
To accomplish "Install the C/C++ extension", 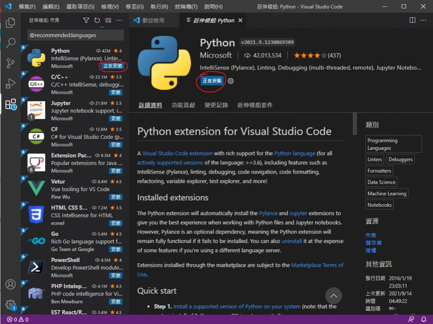I will [x=116, y=93].
